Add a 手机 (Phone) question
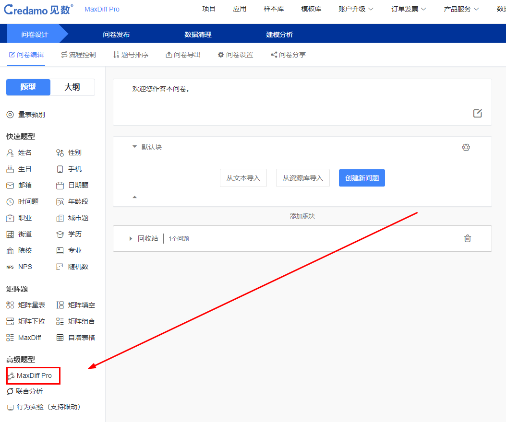 71,169
